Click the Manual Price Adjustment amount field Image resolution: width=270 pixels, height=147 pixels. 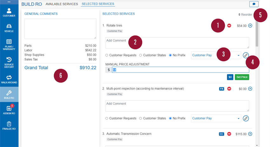[180, 70]
